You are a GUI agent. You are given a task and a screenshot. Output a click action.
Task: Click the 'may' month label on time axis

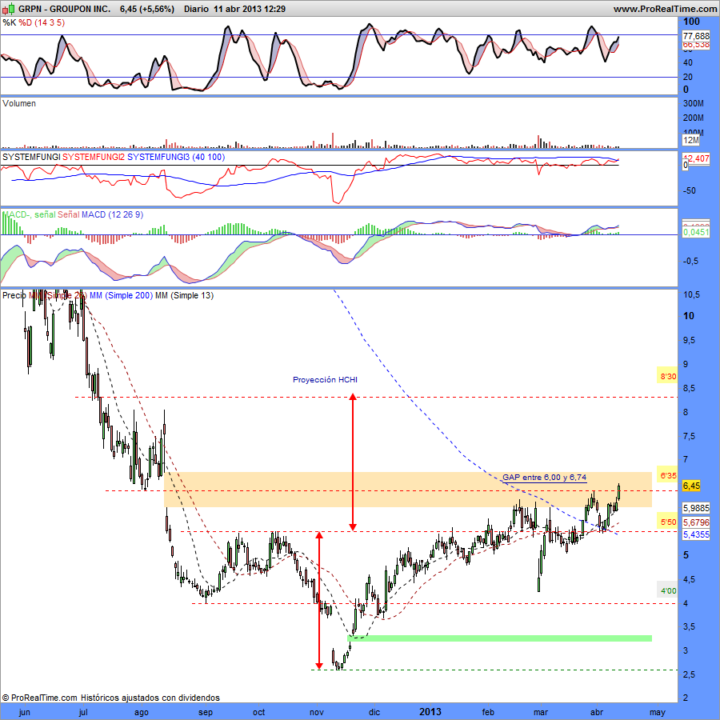657,712
